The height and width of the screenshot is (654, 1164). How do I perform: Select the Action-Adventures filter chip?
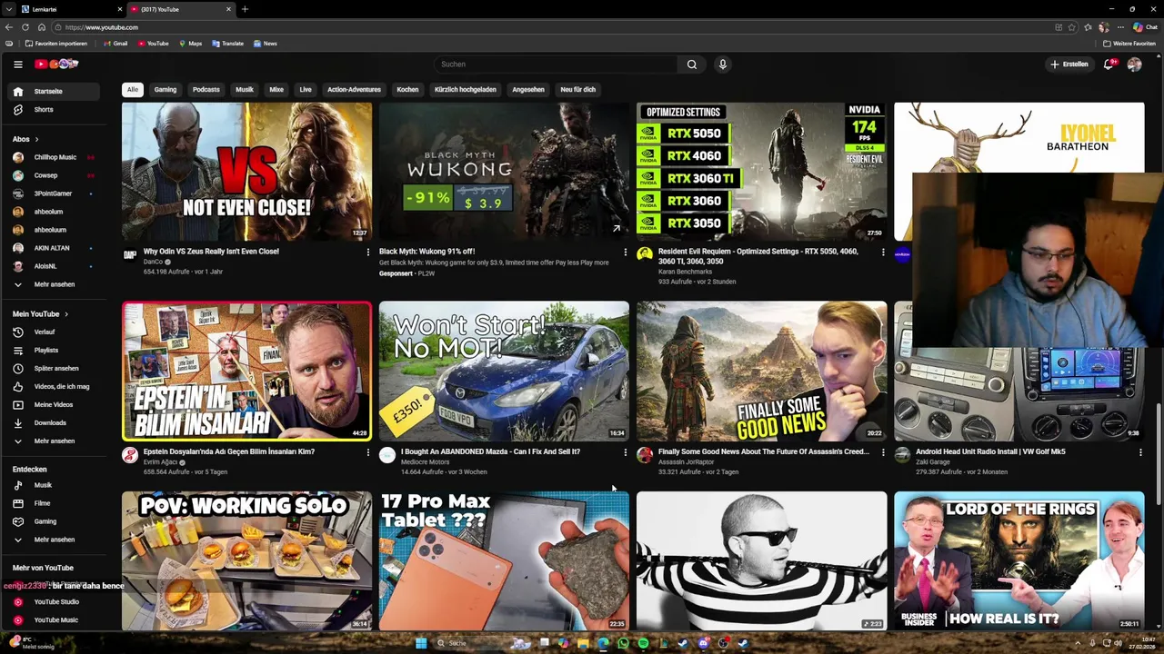click(354, 90)
